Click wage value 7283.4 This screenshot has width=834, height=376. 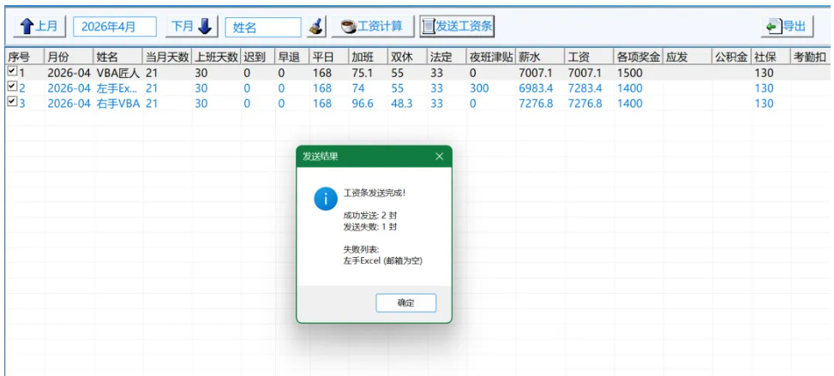pos(585,88)
